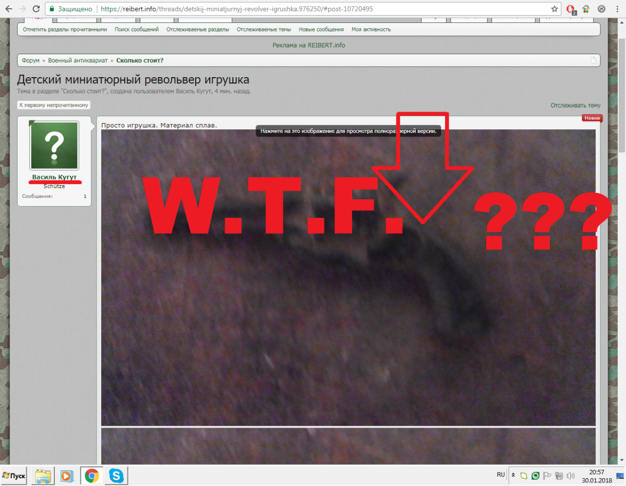The height and width of the screenshot is (486, 626).
Task: Click the clock showing 20:57
Action: tap(596, 476)
